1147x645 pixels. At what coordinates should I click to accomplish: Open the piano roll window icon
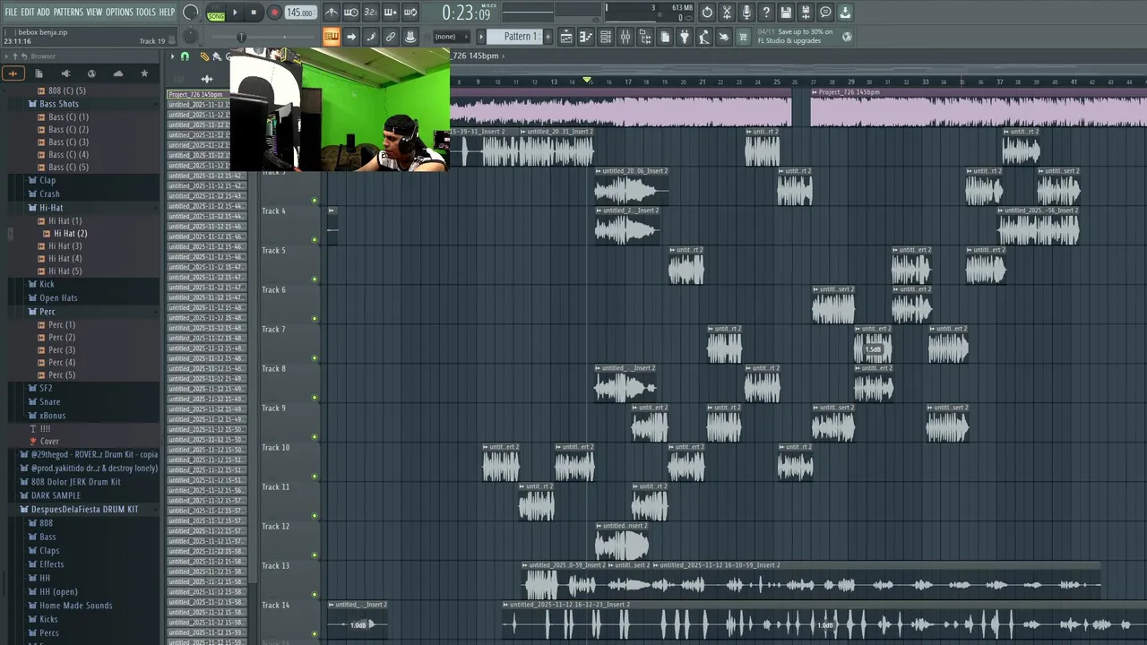pyautogui.click(x=586, y=37)
